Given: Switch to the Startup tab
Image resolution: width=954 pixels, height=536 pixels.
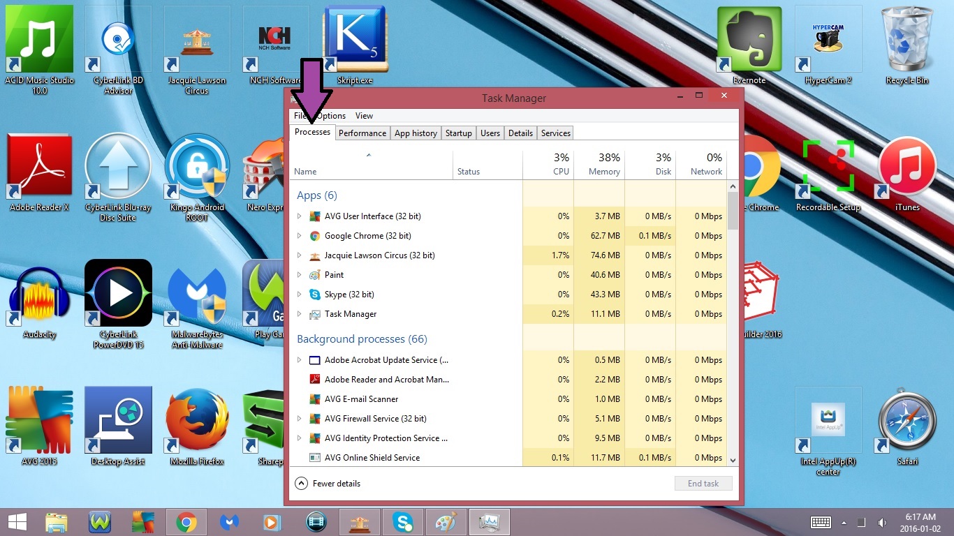Looking at the screenshot, I should point(459,133).
